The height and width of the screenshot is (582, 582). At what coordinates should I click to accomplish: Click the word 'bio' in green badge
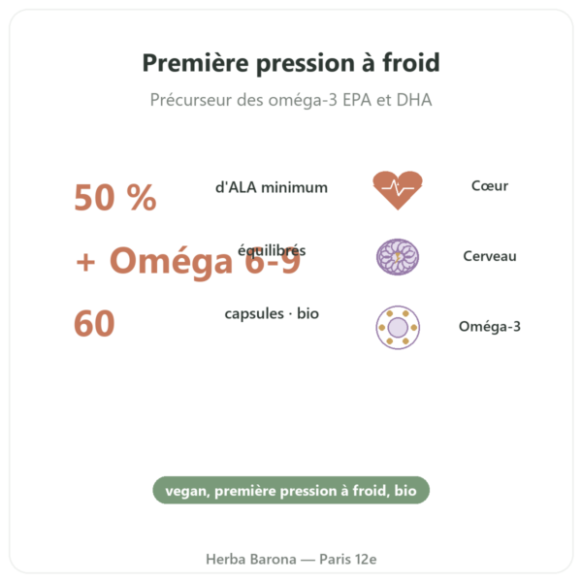click(x=405, y=491)
